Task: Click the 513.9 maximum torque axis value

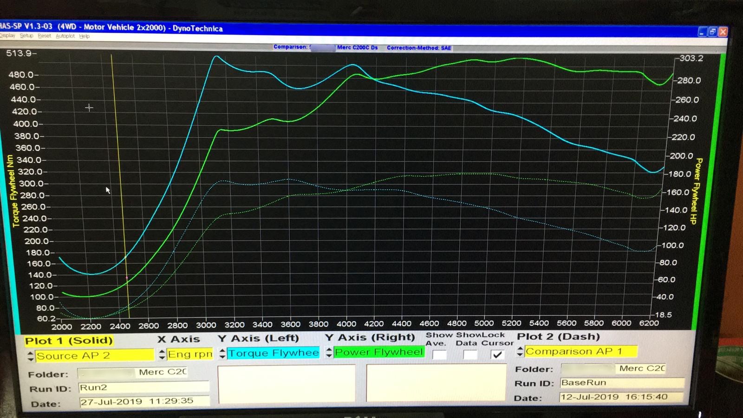Action: coord(19,53)
